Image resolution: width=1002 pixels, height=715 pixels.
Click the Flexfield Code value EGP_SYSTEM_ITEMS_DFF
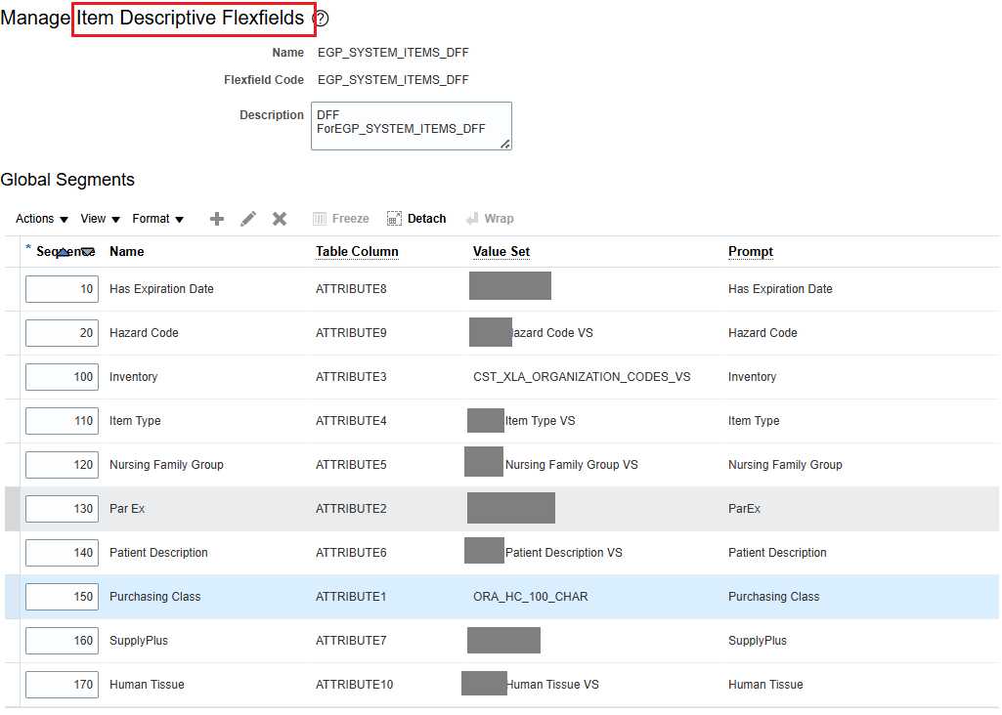[x=393, y=80]
